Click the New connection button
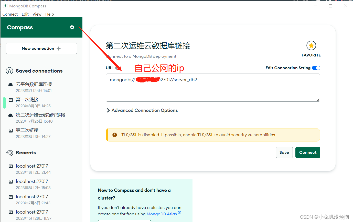353x222 pixels. click(41, 48)
